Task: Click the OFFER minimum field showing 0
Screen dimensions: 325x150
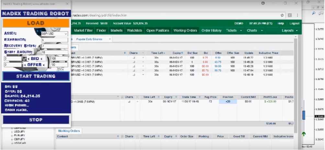Action: [13, 65]
